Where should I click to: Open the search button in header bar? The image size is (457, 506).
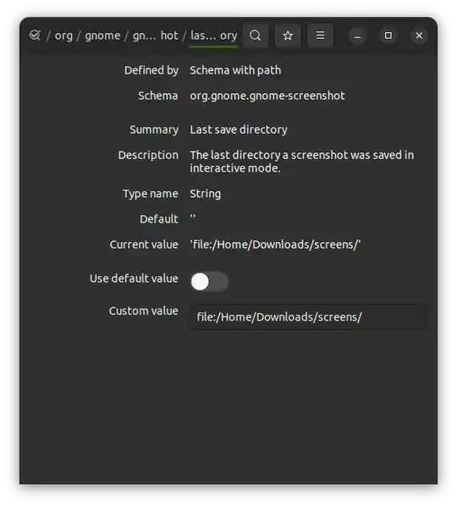[x=256, y=36]
